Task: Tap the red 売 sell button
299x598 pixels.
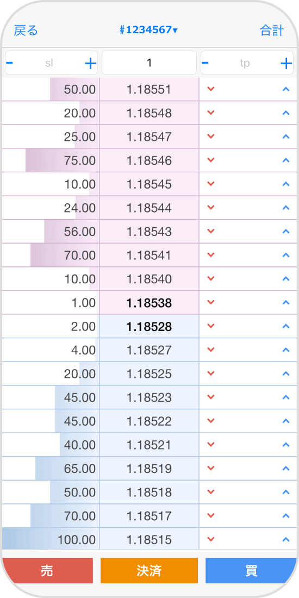Action: tap(47, 570)
